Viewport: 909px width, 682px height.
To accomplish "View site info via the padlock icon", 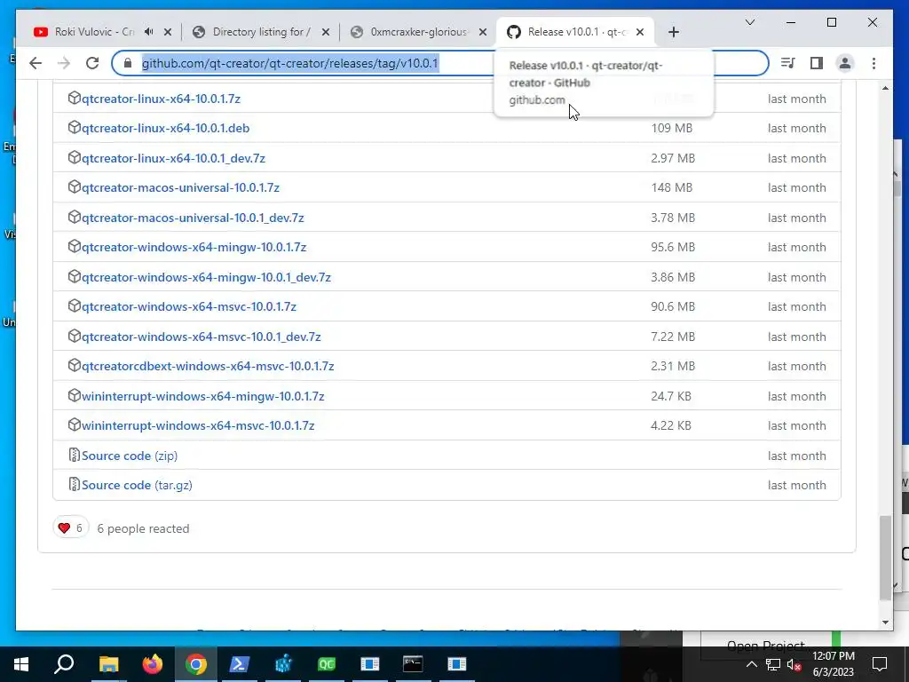I will tap(128, 63).
